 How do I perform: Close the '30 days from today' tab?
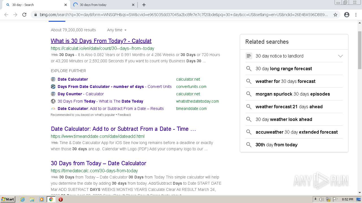tap(133, 5)
